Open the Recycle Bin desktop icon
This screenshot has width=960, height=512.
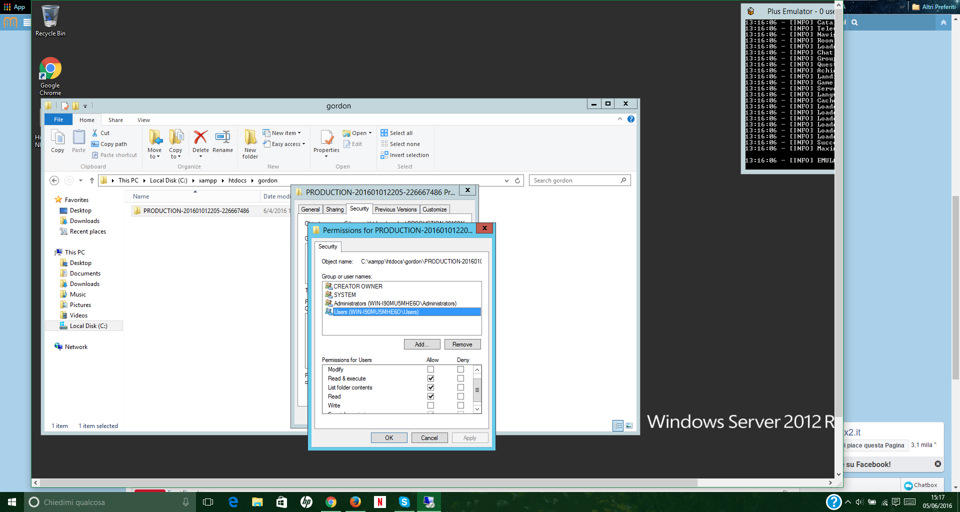(50, 21)
